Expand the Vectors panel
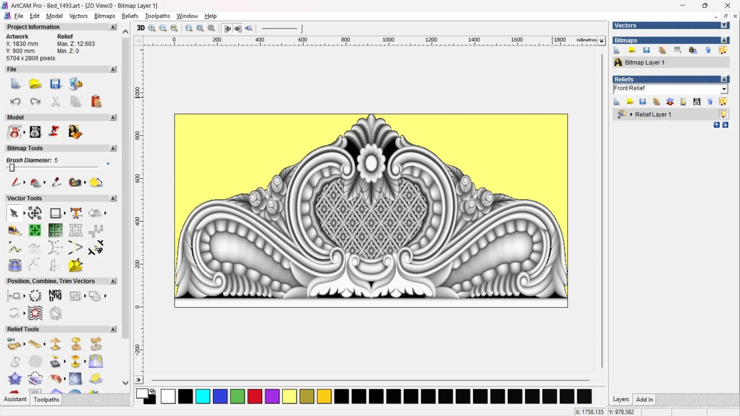The width and height of the screenshot is (740, 416). pos(724,25)
